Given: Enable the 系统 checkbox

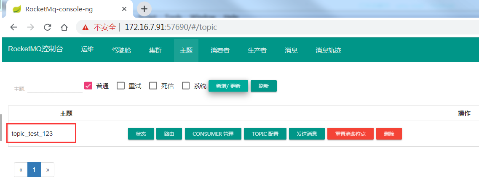Looking at the screenshot, I should [x=186, y=86].
